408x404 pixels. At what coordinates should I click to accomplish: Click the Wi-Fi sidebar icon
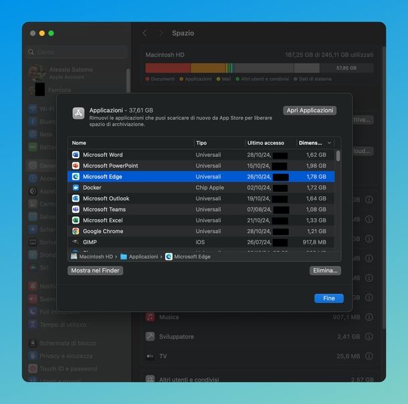coord(33,109)
